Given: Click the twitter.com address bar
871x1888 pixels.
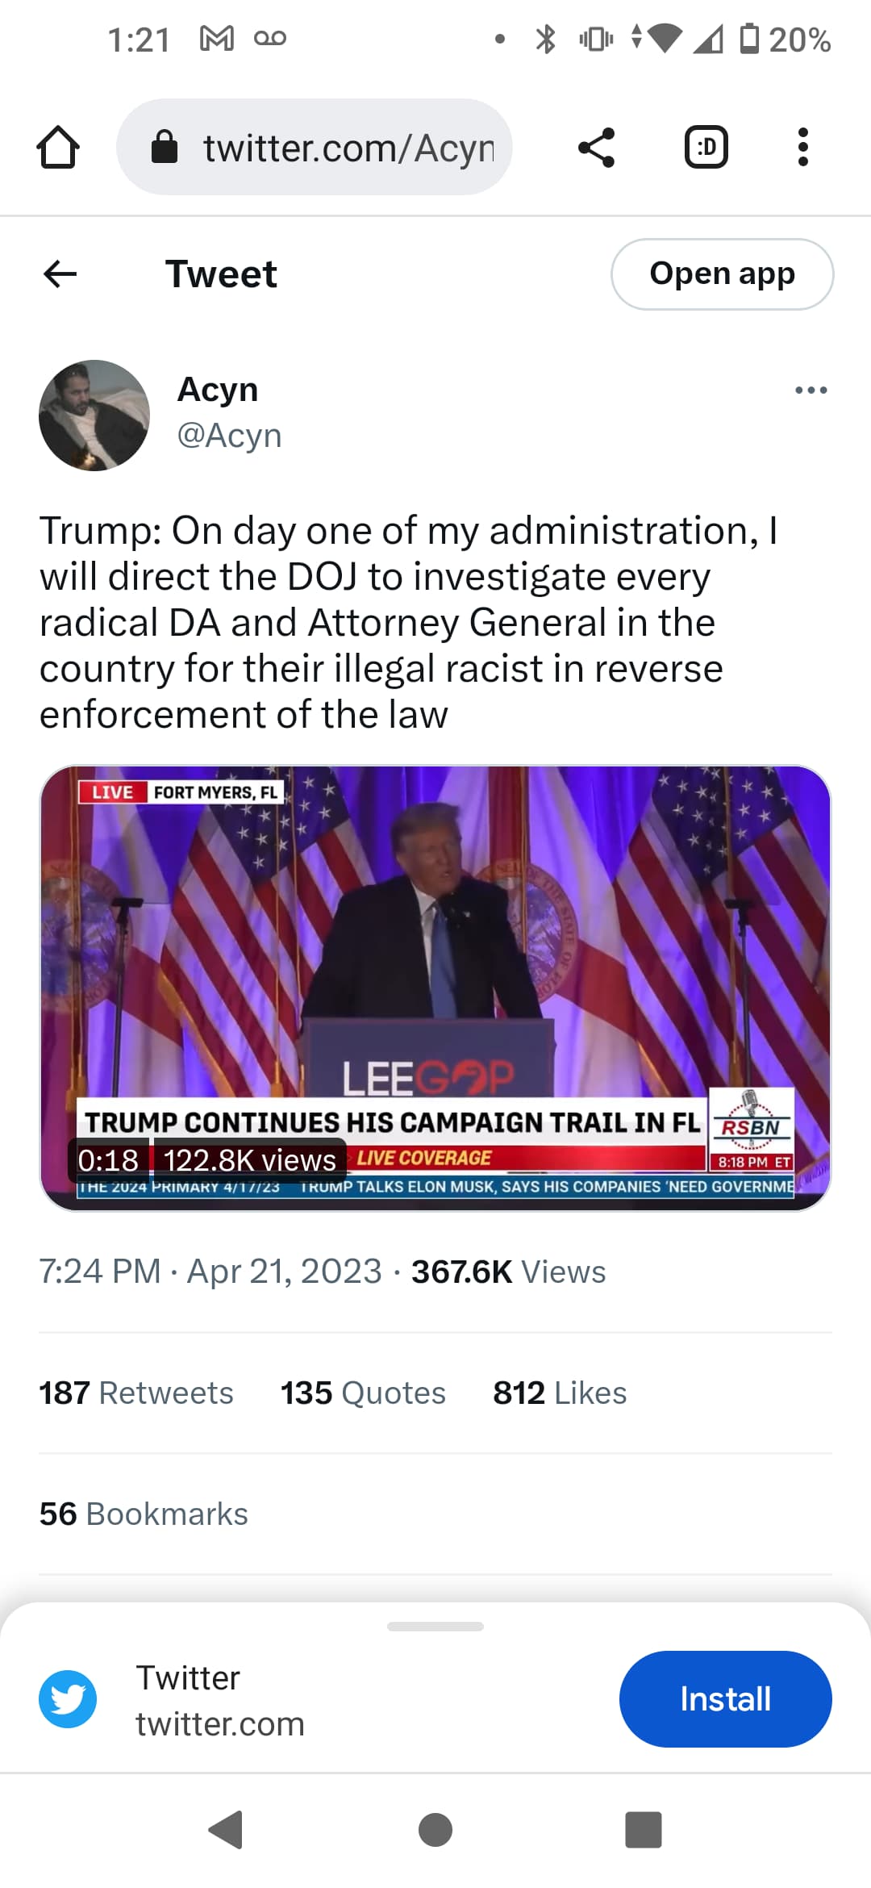Looking at the screenshot, I should (x=315, y=148).
